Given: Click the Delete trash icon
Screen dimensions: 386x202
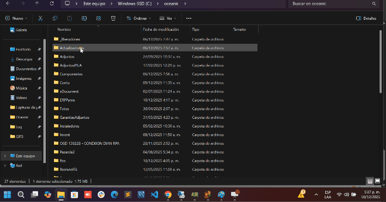Looking at the screenshot, I should [x=113, y=18].
